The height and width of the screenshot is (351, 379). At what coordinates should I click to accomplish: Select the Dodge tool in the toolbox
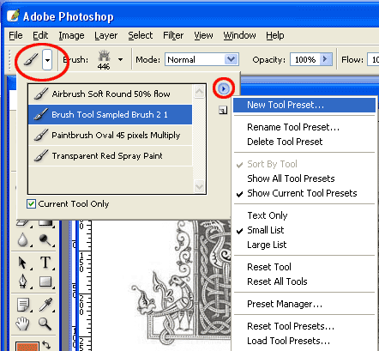[x=45, y=239]
